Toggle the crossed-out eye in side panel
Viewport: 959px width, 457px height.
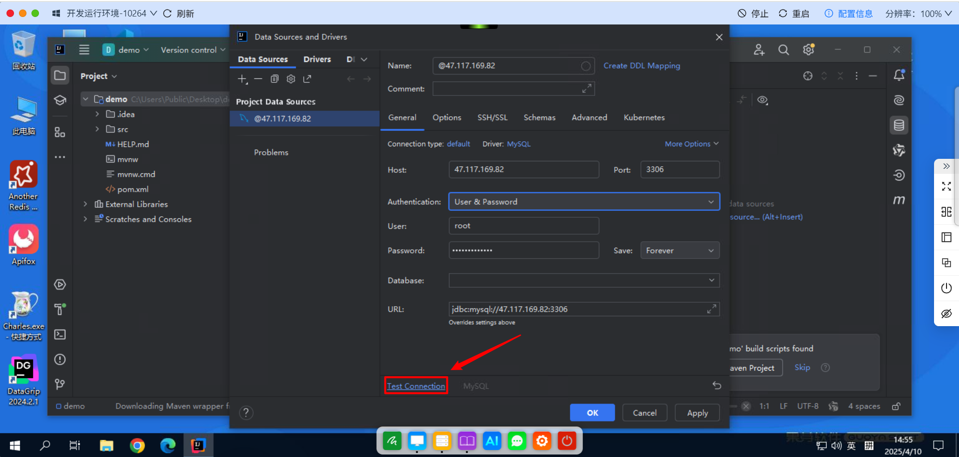tap(947, 314)
